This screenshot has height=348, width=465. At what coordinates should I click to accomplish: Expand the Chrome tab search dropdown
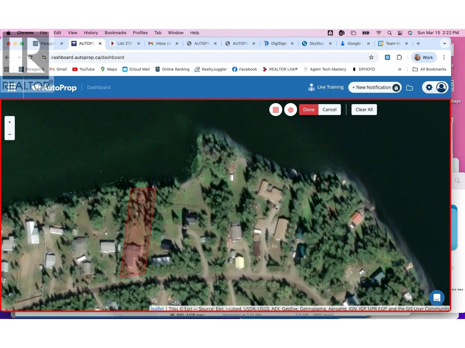[x=444, y=43]
